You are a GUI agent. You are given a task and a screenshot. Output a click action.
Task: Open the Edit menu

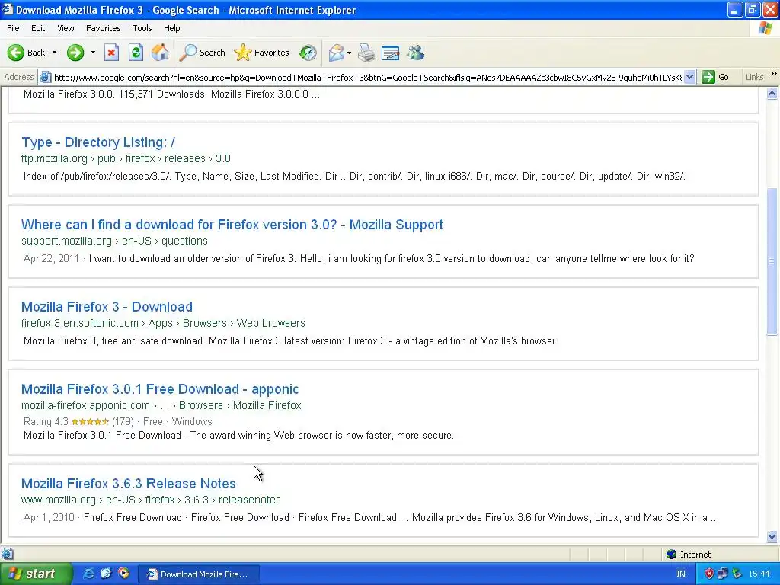[x=38, y=28]
